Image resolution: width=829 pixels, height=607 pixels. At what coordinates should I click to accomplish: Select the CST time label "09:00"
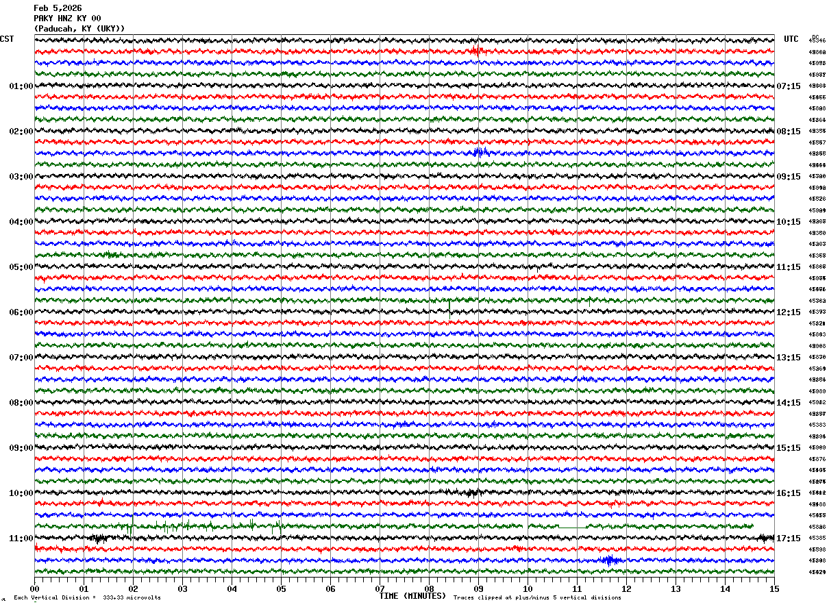(x=21, y=448)
